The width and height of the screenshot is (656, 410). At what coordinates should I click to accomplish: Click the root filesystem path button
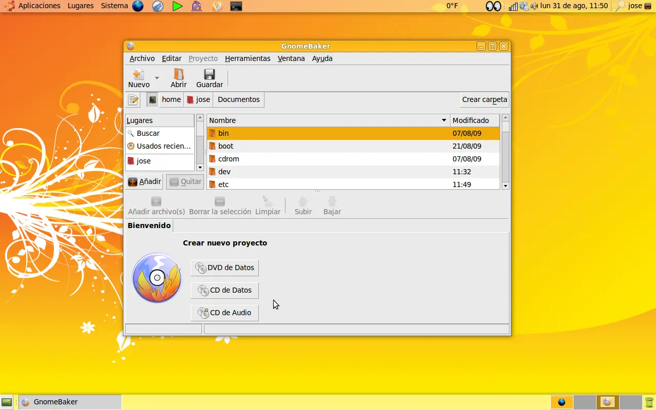click(152, 100)
